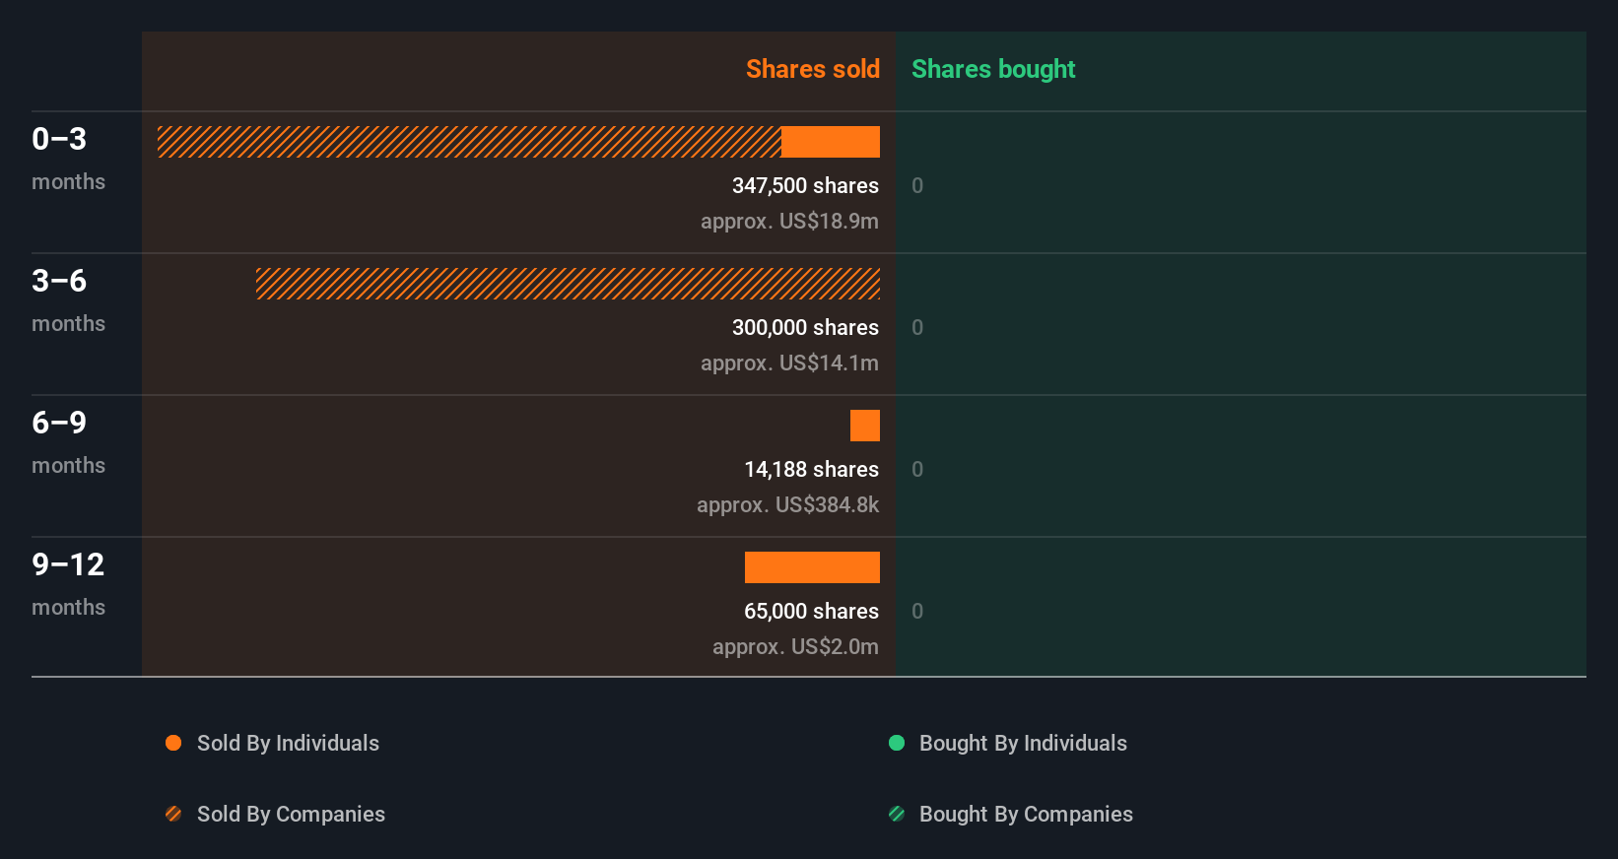Click the green Bought By Individuals legend dot
Image resolution: width=1618 pixels, height=859 pixels.
point(897,743)
